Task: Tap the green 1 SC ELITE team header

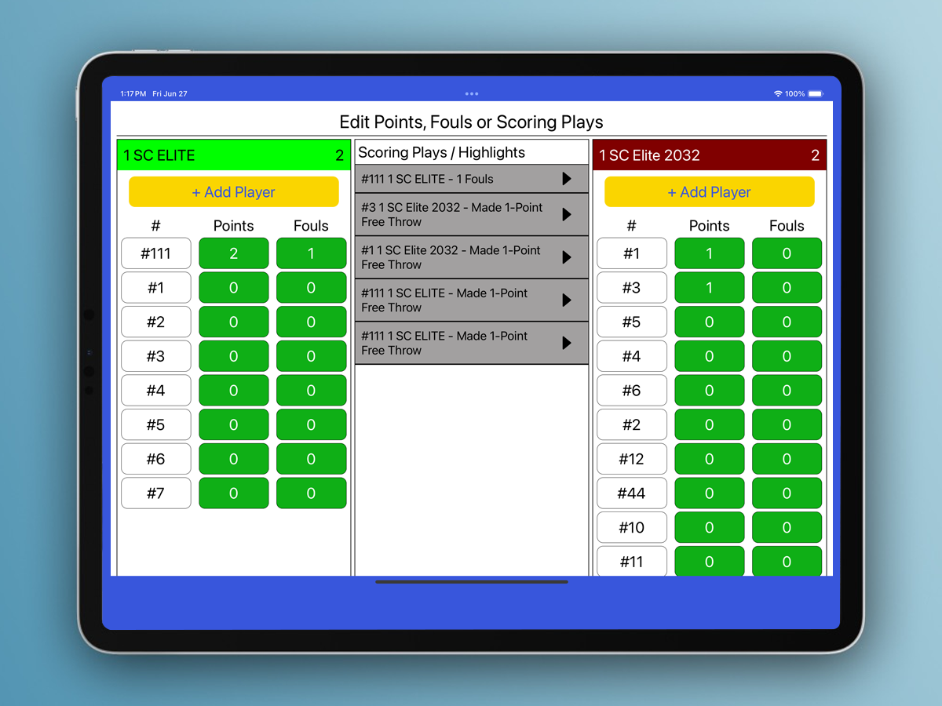Action: tap(234, 155)
